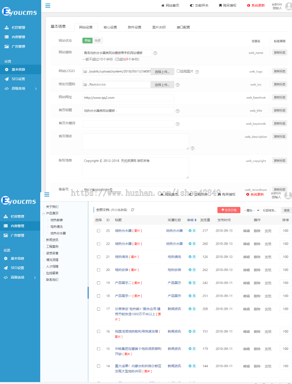Select checkbox for document ID 23

click(99, 231)
